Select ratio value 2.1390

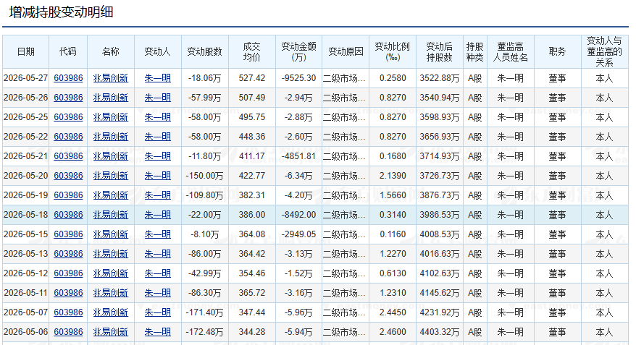tap(393, 176)
